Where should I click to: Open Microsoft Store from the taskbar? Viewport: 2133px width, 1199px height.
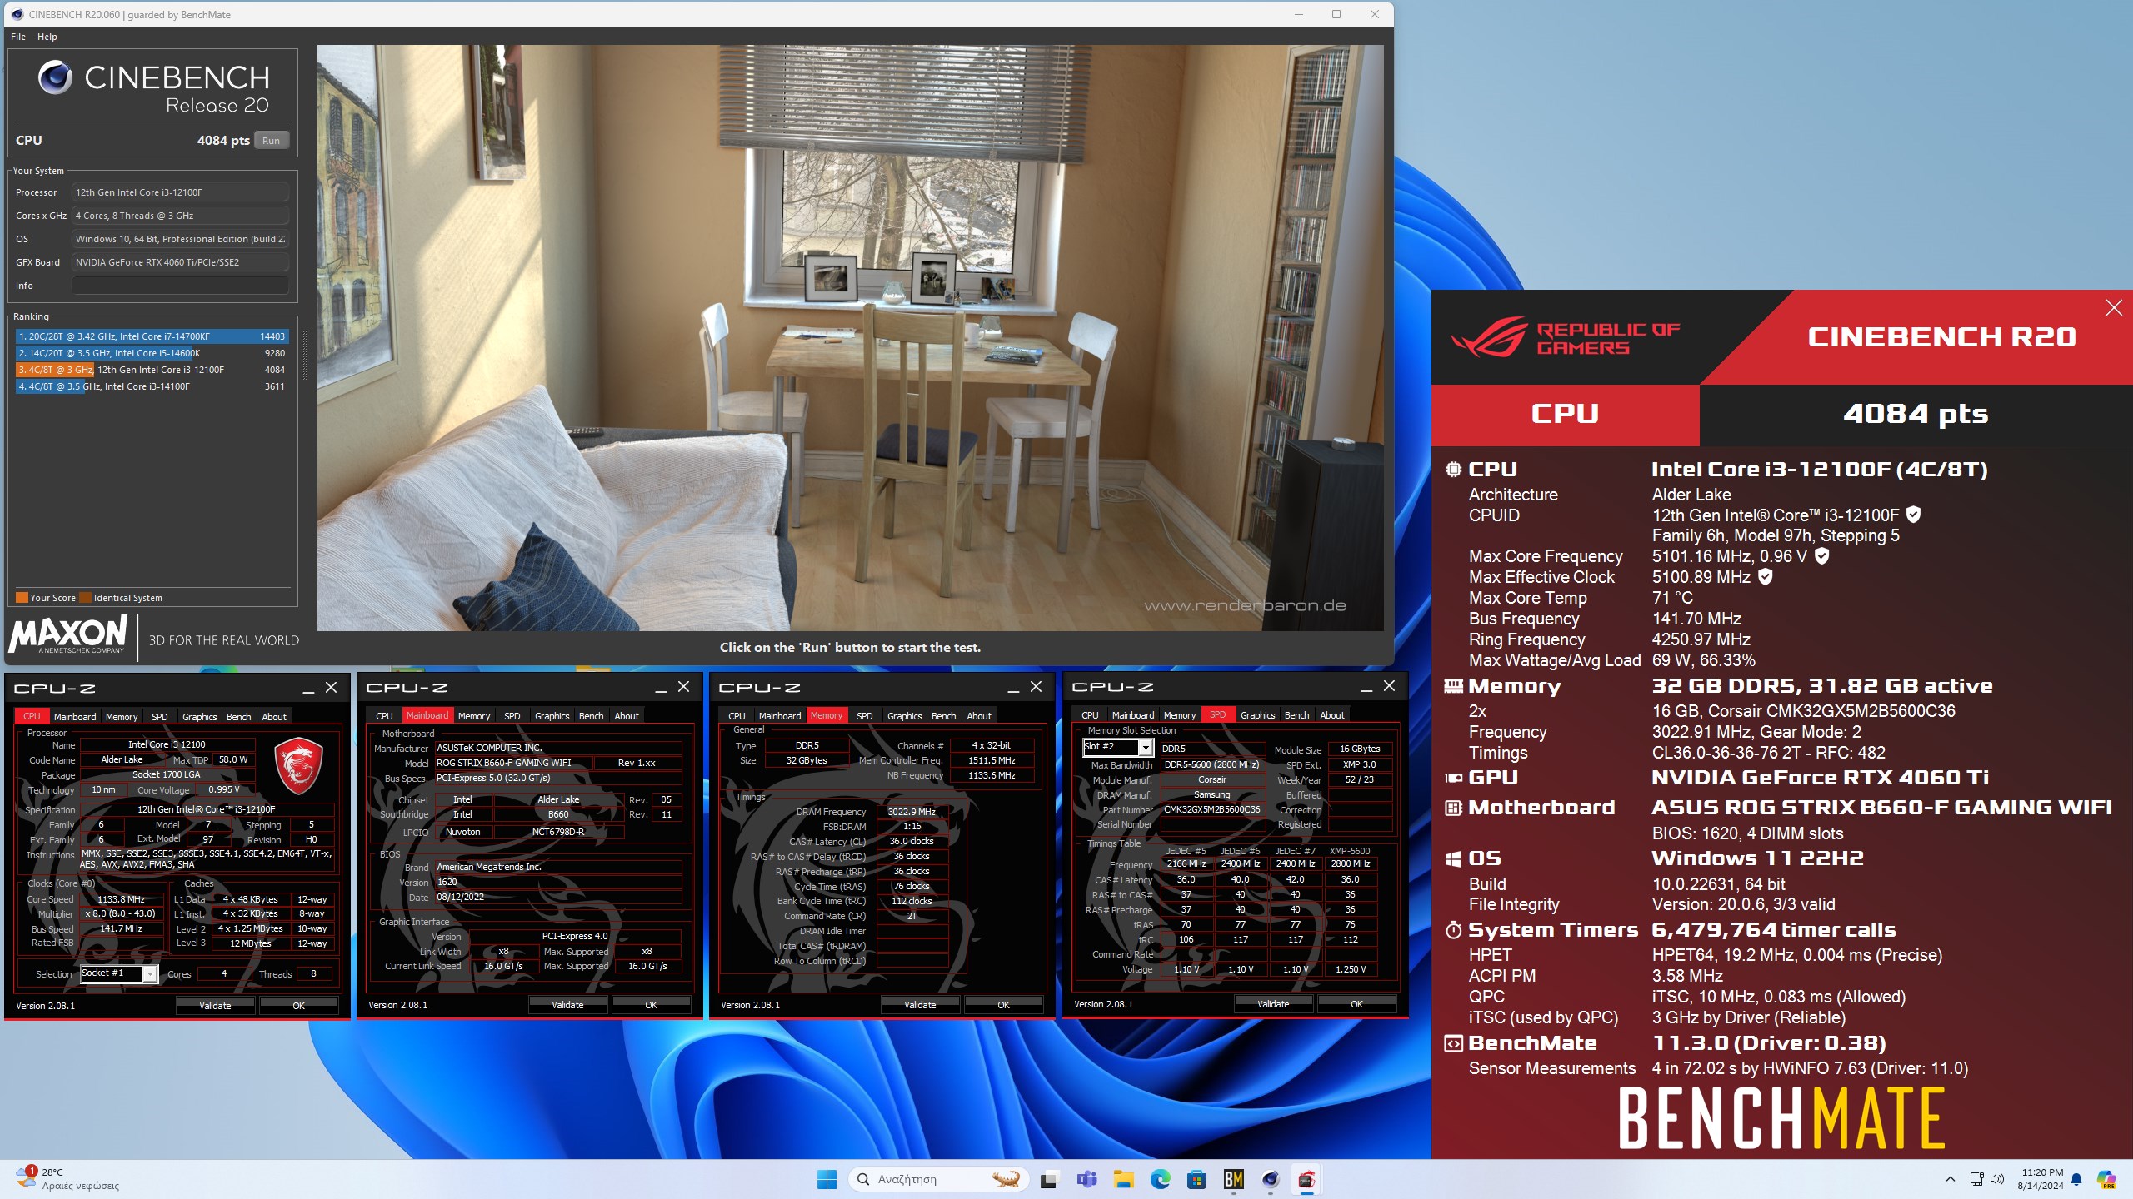tap(1196, 1179)
